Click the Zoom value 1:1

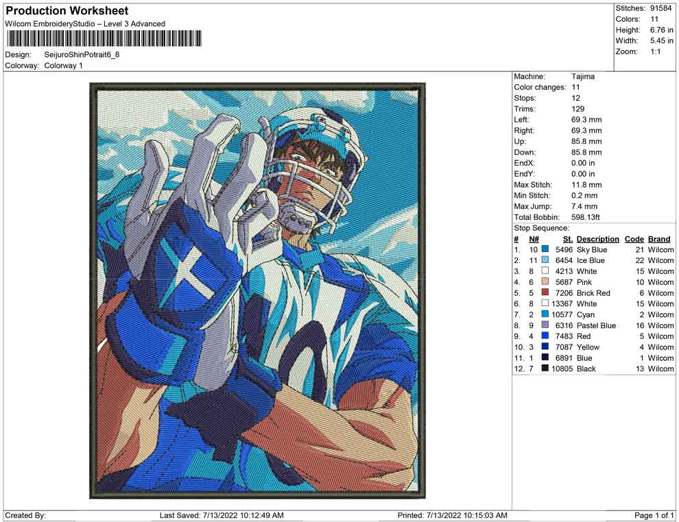tap(655, 51)
